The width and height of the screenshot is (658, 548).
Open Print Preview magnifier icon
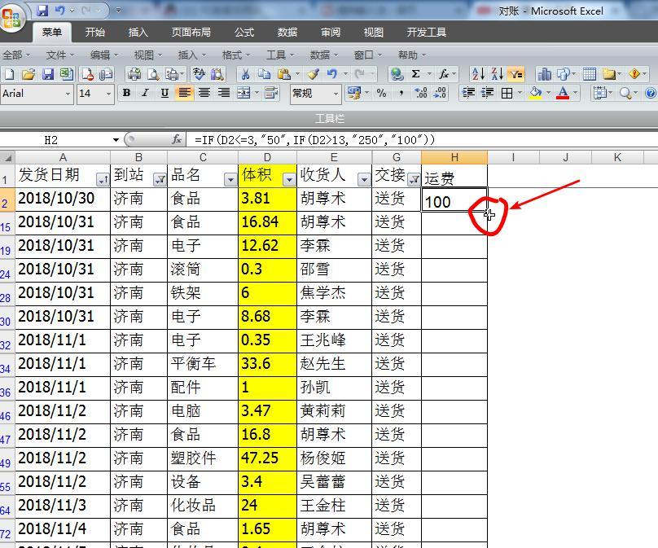coord(153,75)
